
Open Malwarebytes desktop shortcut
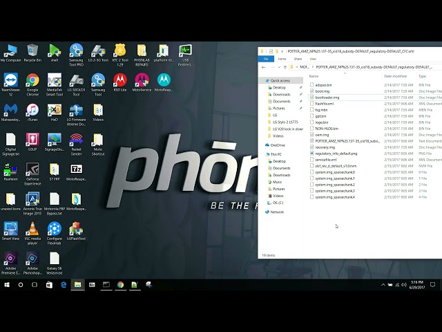11,112
